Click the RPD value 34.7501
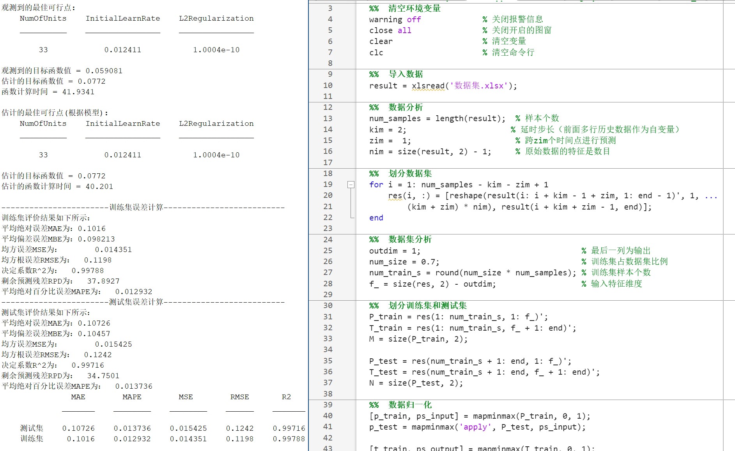Image resolution: width=735 pixels, height=451 pixels. 103,375
